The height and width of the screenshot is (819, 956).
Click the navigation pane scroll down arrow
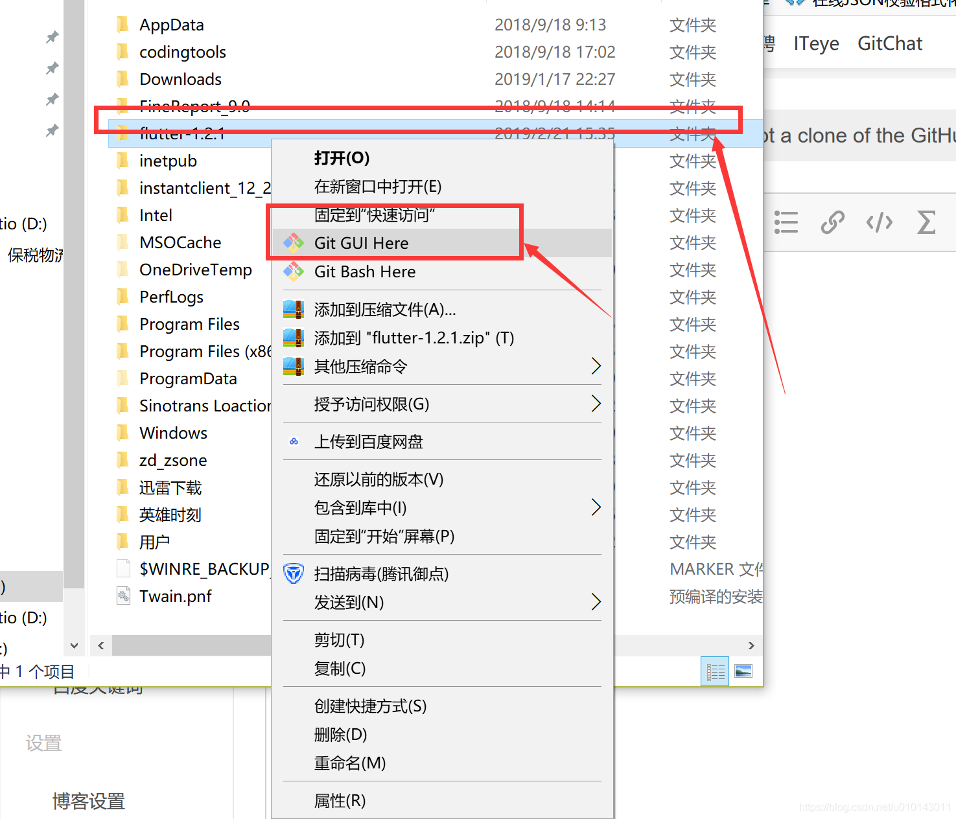pyautogui.click(x=74, y=645)
